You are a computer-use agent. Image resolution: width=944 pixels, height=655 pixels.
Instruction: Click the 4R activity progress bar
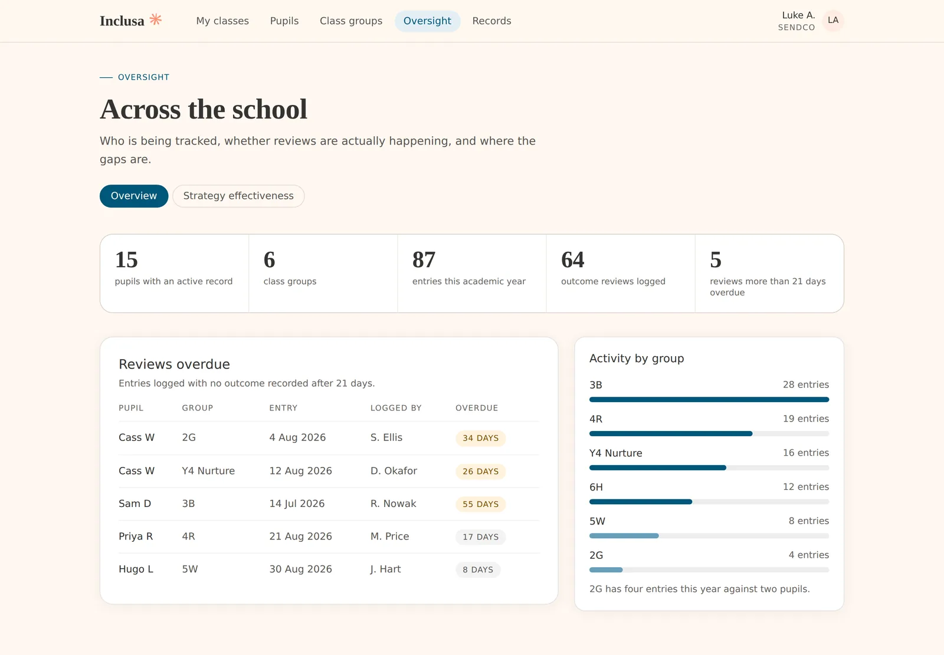click(709, 434)
